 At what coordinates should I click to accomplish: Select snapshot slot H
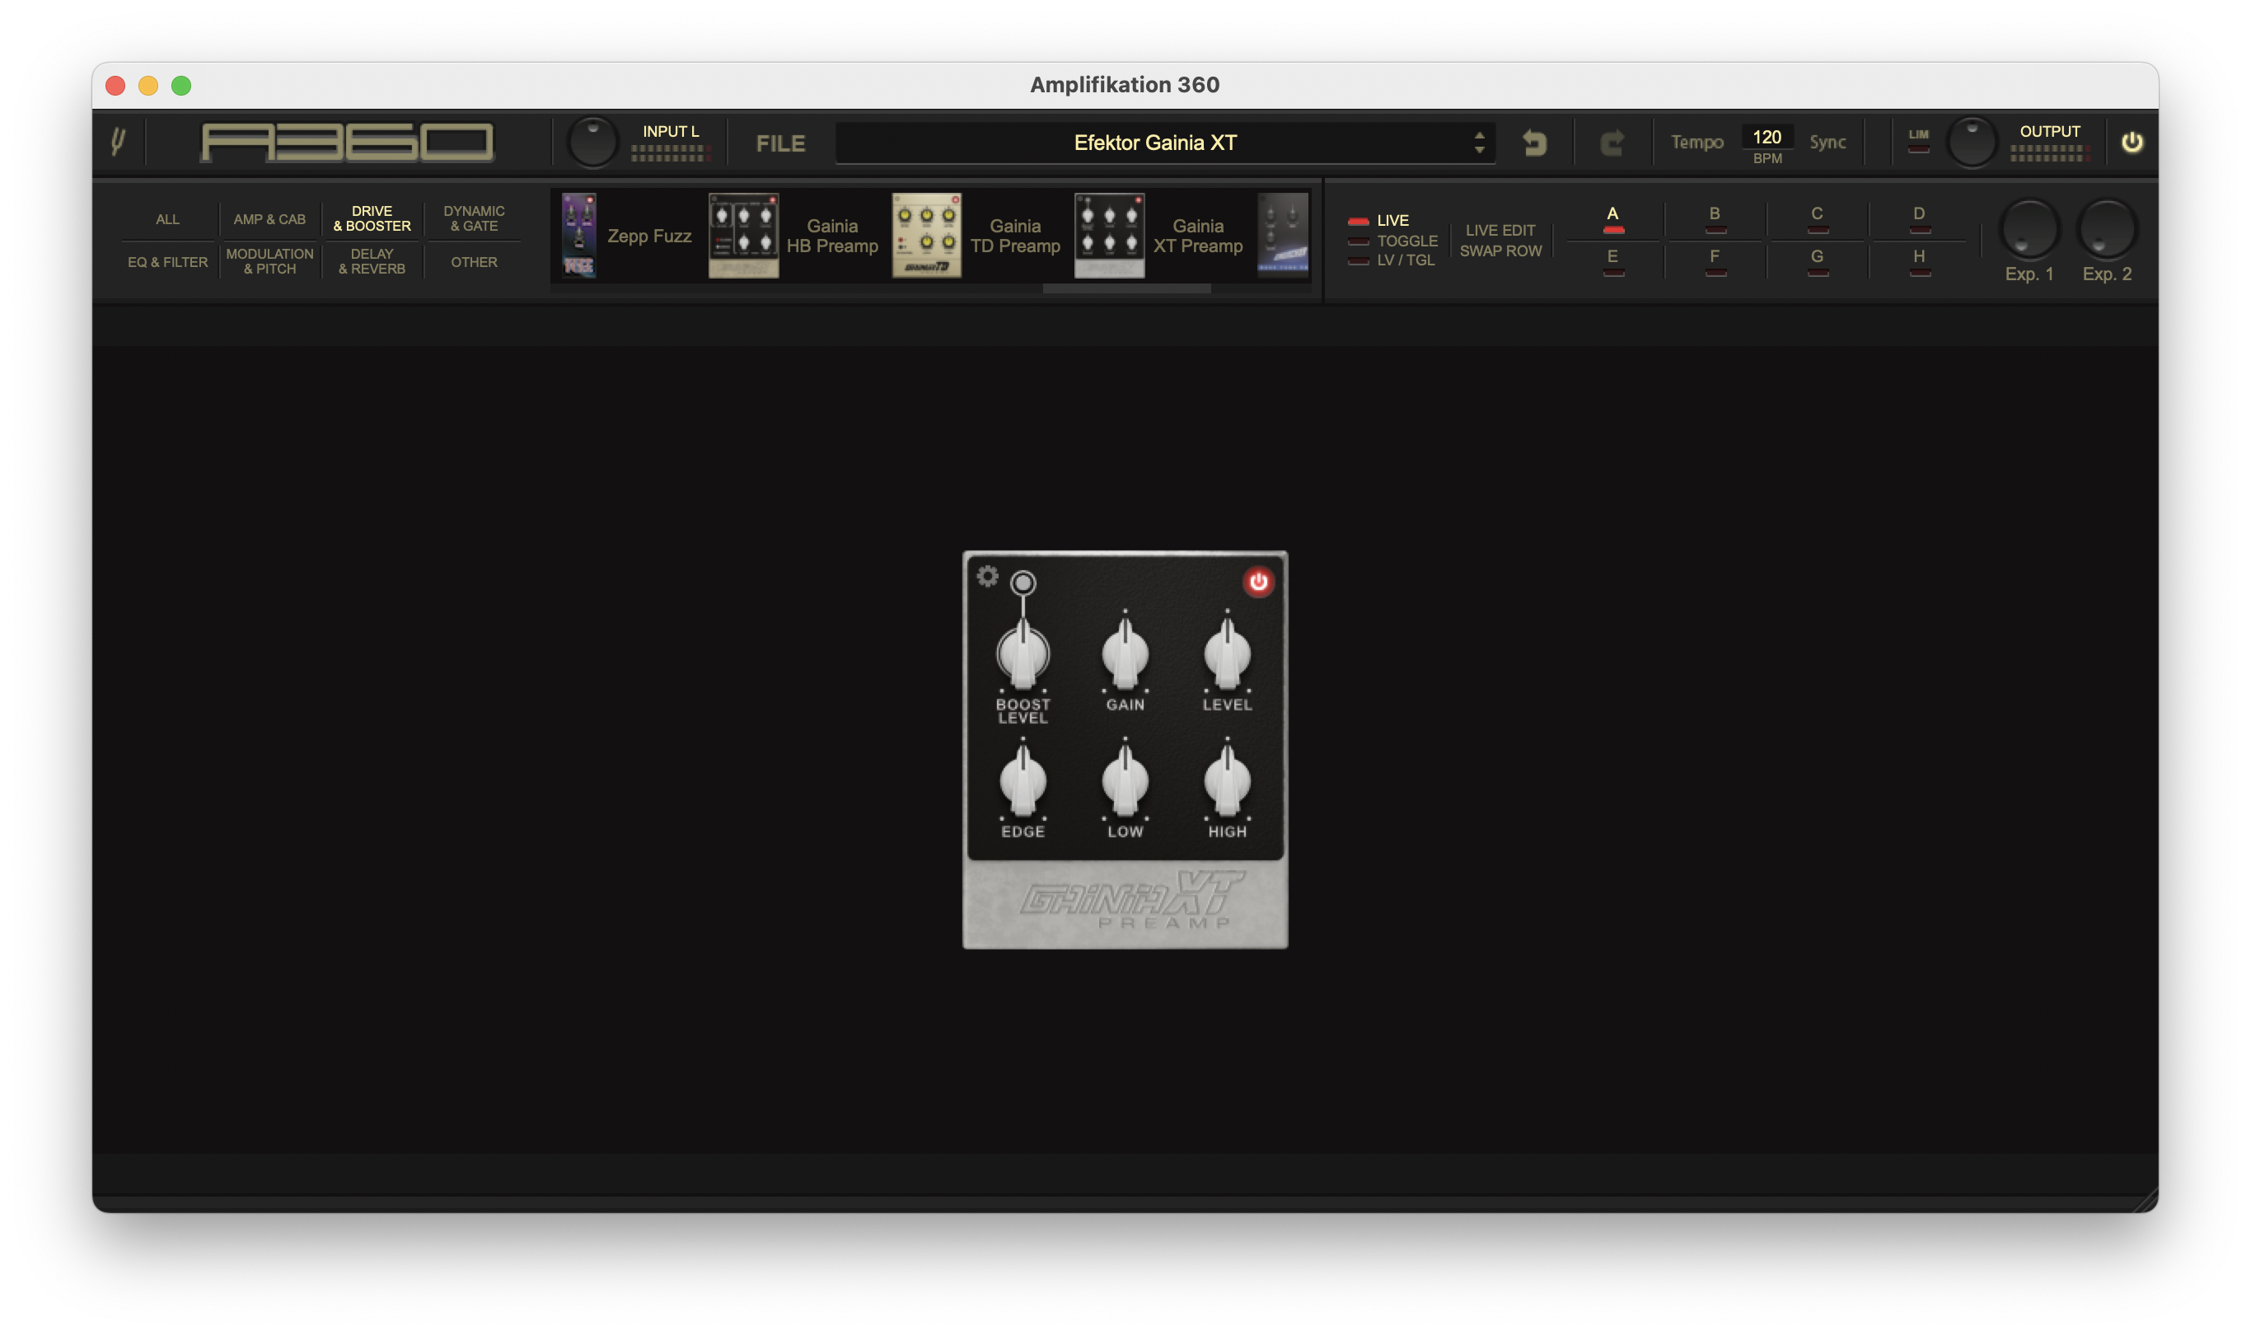[1918, 261]
